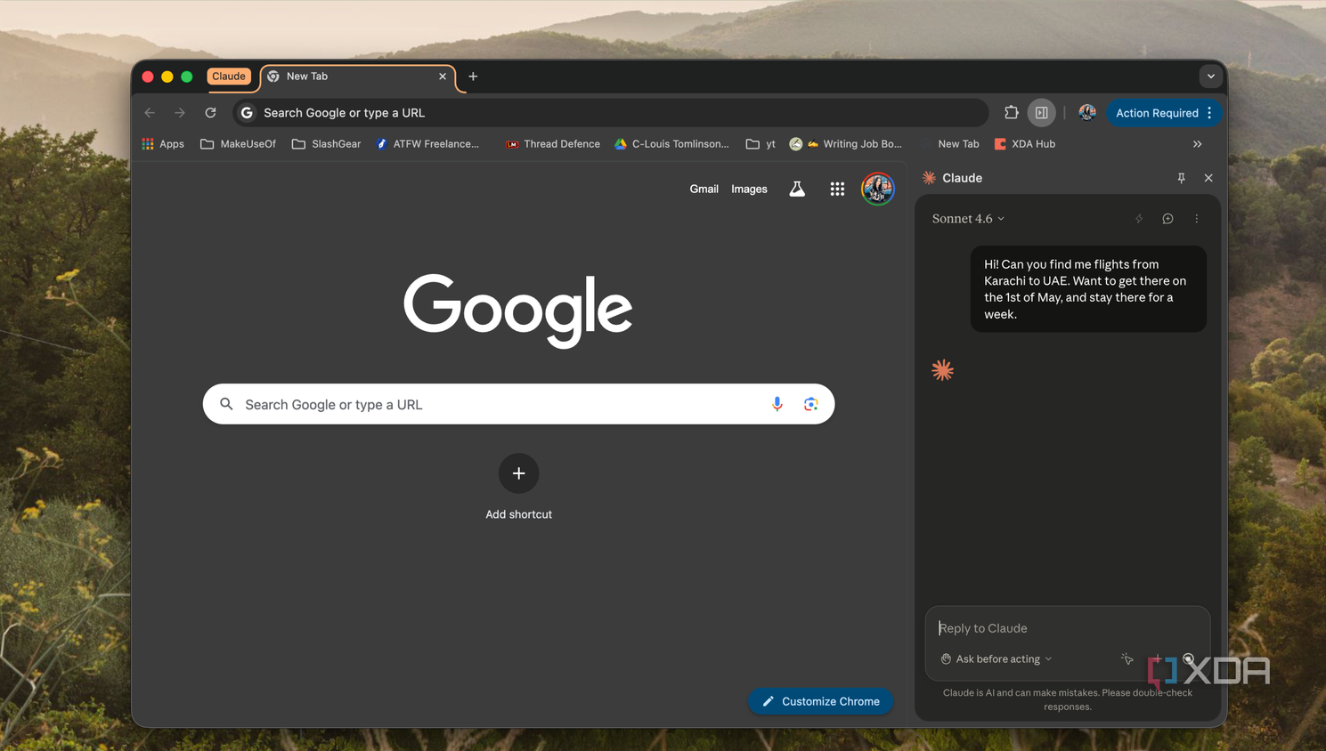Screen dimensions: 1326x751
Task: Open the Google apps grid
Action: coord(837,189)
